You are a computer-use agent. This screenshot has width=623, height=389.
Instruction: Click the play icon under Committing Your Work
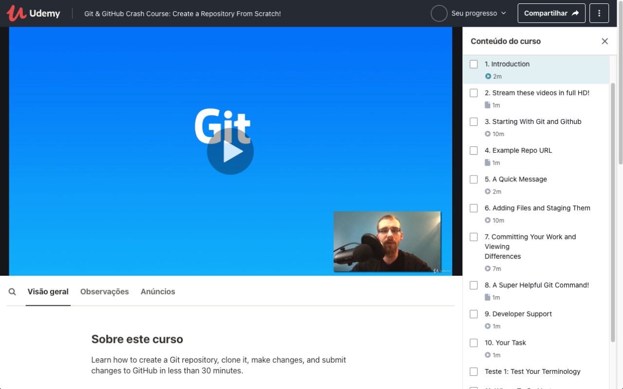tap(488, 268)
